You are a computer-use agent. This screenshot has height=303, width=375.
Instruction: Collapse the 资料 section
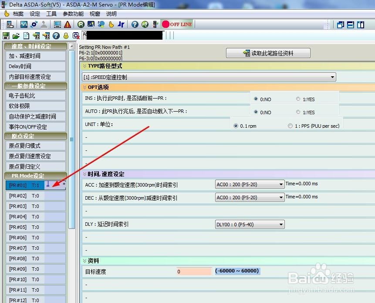84,261
